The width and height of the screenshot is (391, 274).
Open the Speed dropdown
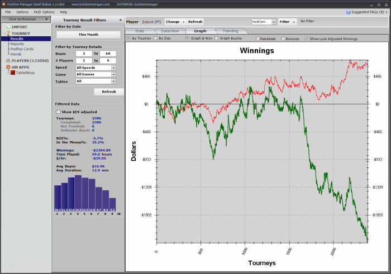pyautogui.click(x=113, y=68)
